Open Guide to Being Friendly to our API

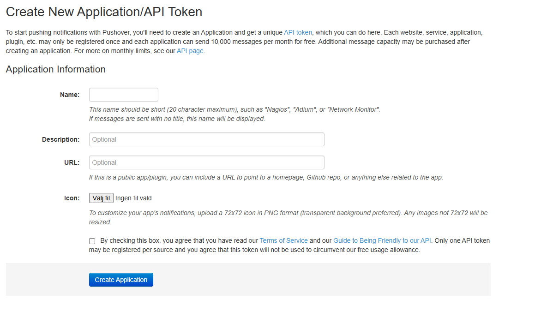[382, 240]
